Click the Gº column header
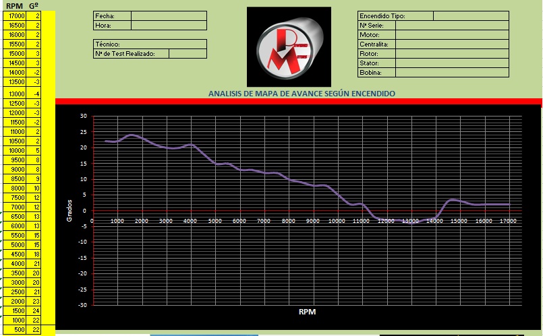 (34, 5)
